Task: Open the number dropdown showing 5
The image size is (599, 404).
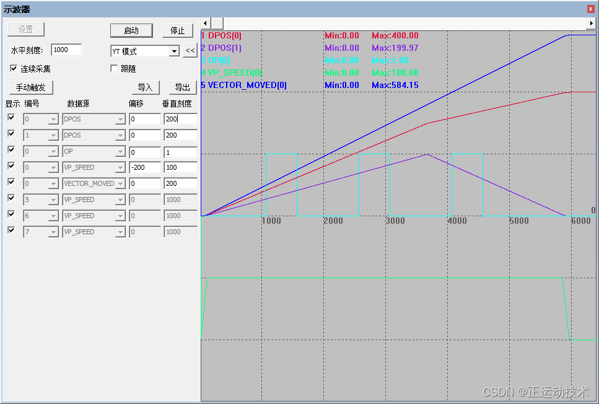Action: [53, 200]
